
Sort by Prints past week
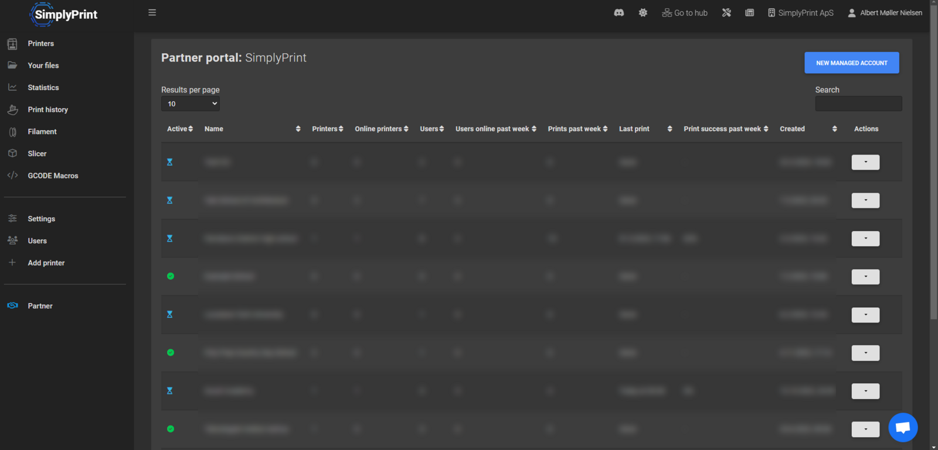(577, 129)
